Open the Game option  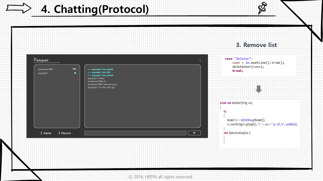[x=46, y=133]
